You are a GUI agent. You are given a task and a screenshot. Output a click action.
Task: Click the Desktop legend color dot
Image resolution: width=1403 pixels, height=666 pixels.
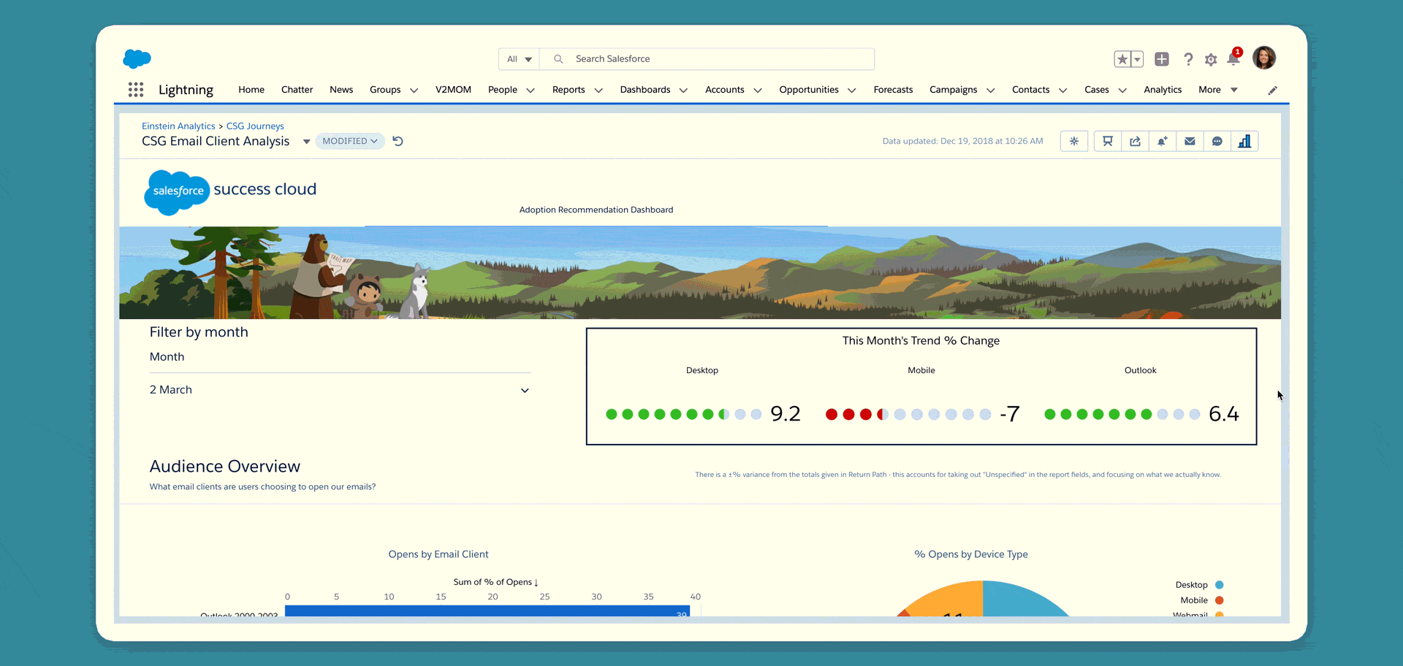[1220, 585]
